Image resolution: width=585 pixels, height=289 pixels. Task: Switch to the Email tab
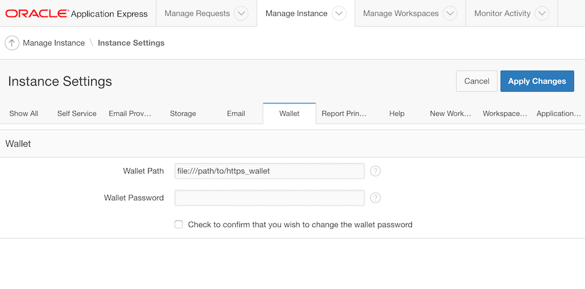tap(236, 114)
